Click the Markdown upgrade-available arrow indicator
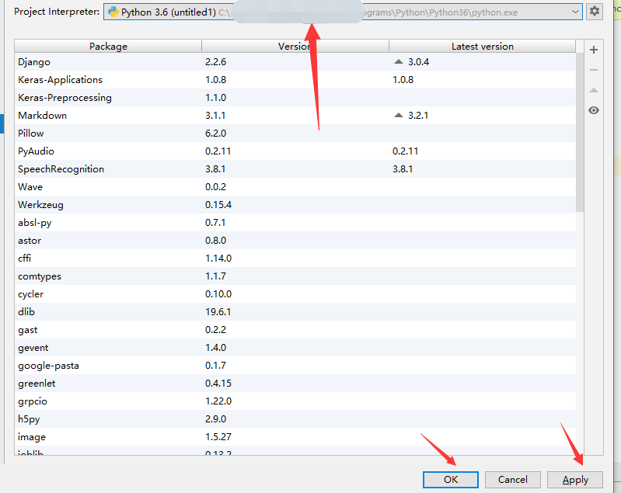 pos(399,116)
